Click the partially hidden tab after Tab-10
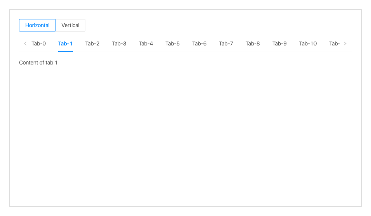This screenshot has height=216, width=371. coord(334,44)
